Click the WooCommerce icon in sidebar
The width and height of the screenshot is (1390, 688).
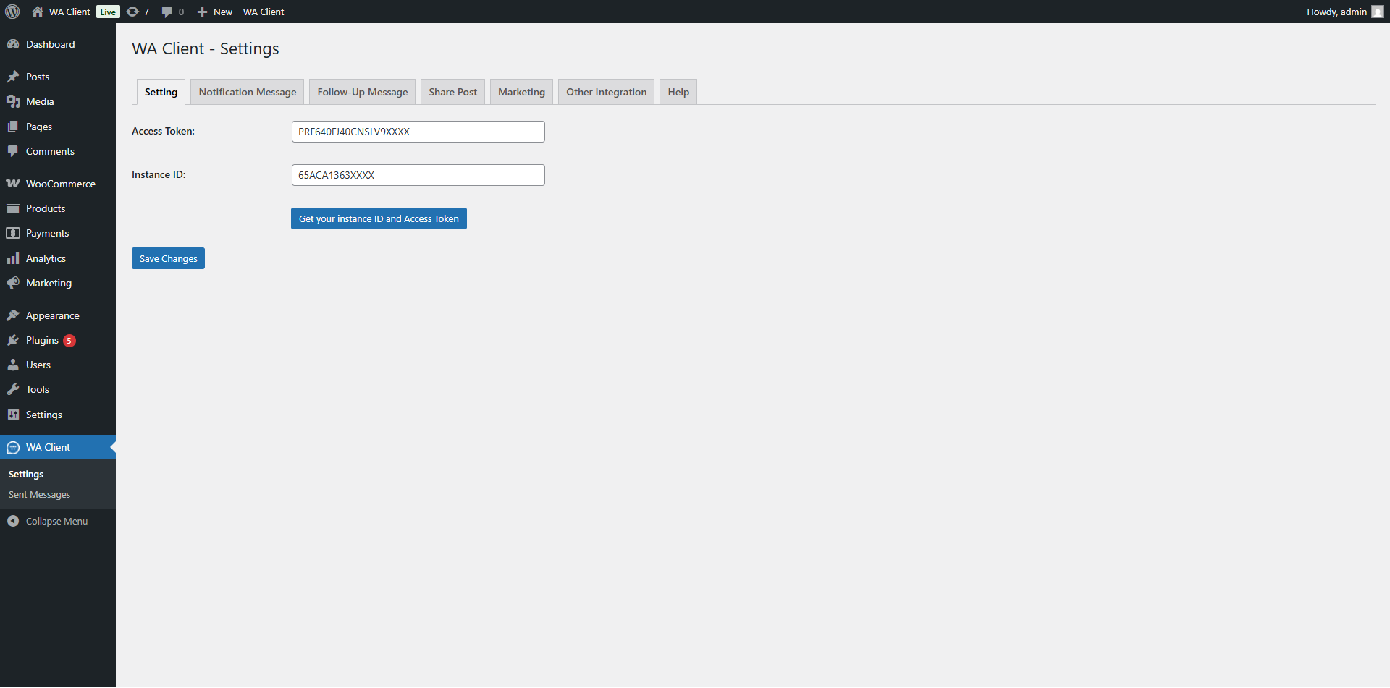pos(13,184)
